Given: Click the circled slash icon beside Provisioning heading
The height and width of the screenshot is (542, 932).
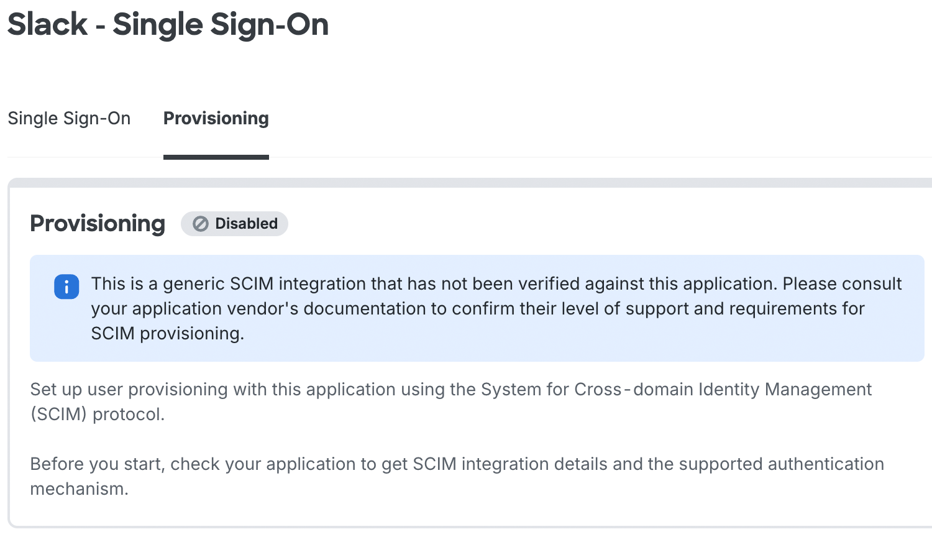Looking at the screenshot, I should [200, 224].
